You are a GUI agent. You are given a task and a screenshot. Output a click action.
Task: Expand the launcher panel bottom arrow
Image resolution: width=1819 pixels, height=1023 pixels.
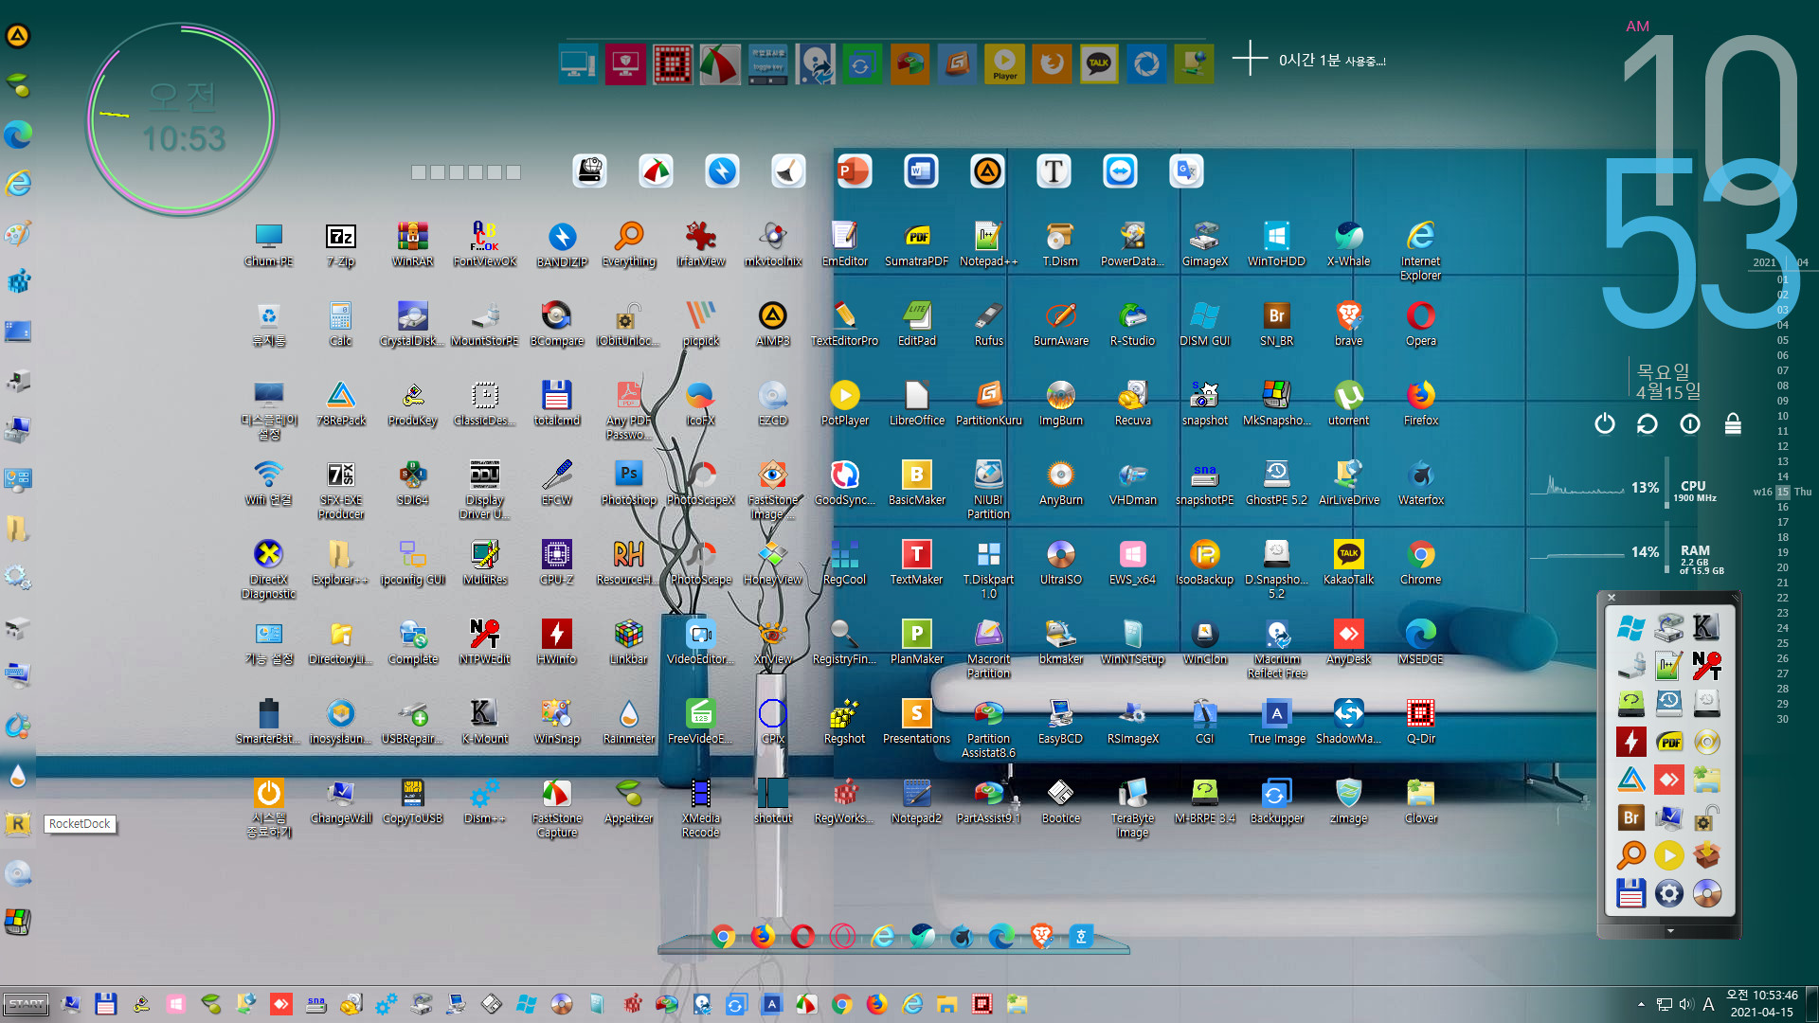tap(1670, 931)
